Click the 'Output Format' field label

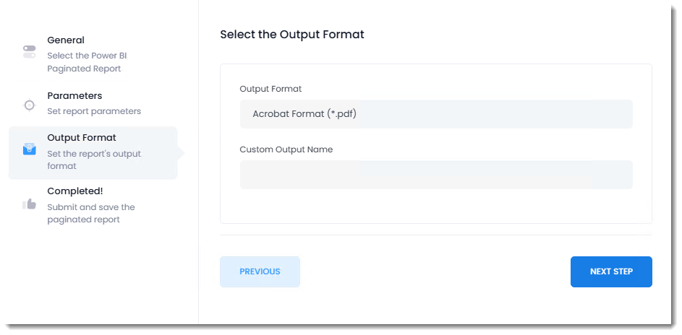(x=270, y=89)
